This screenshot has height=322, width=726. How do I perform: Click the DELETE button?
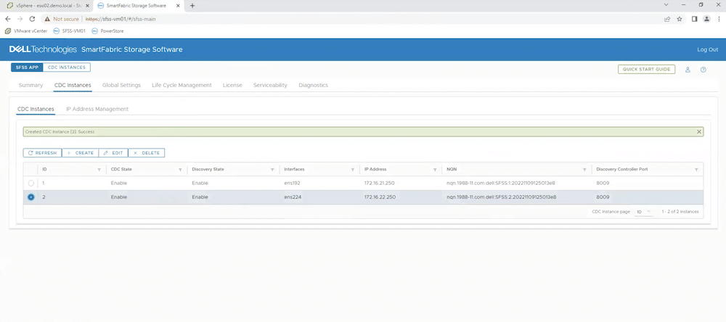(147, 153)
